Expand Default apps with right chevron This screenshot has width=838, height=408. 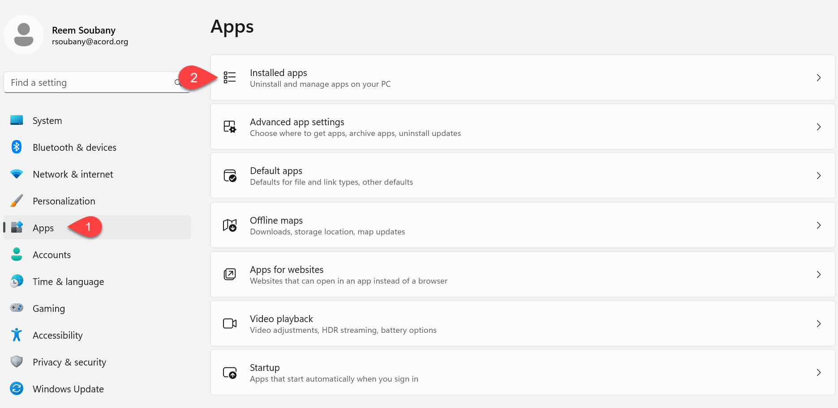click(818, 176)
